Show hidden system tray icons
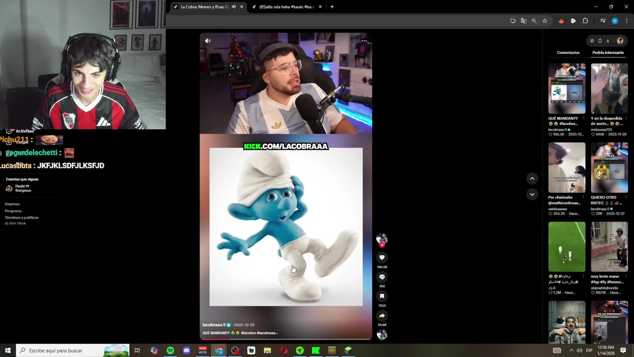This screenshot has width=634, height=357. pos(571,351)
